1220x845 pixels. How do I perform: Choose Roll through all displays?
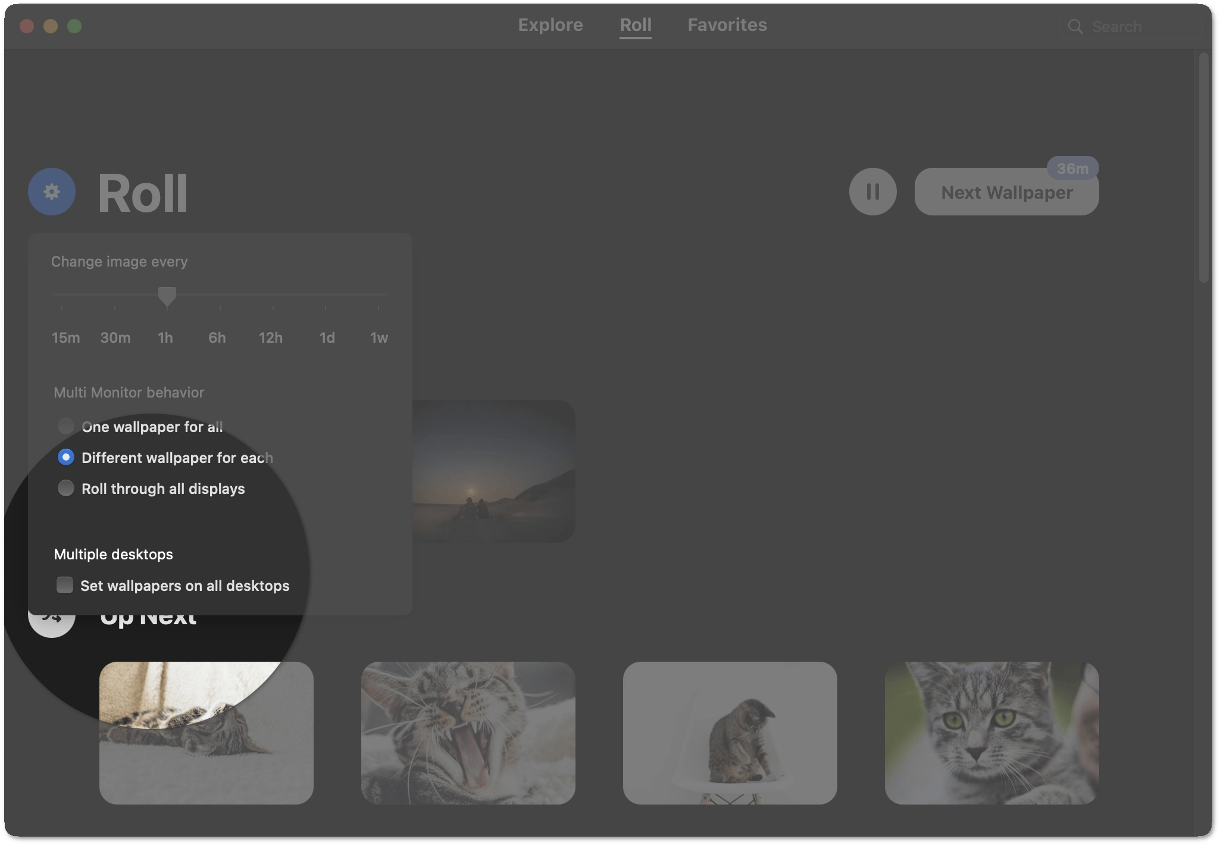pyautogui.click(x=66, y=489)
